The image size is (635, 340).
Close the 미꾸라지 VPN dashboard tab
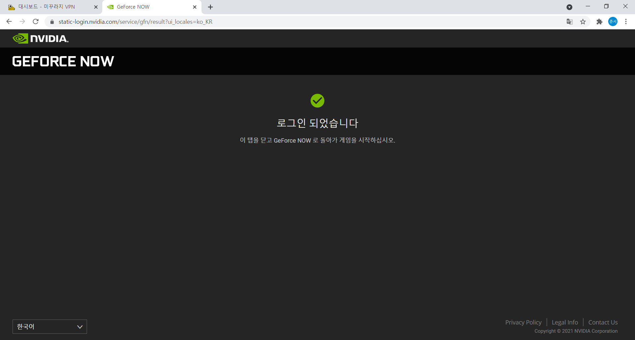(96, 7)
